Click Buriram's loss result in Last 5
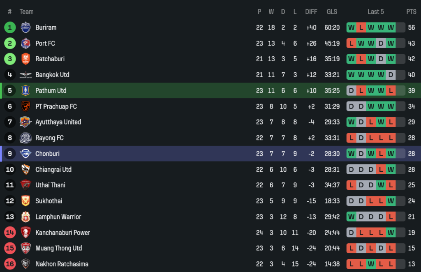This screenshot has height=272, width=421. (x=361, y=28)
